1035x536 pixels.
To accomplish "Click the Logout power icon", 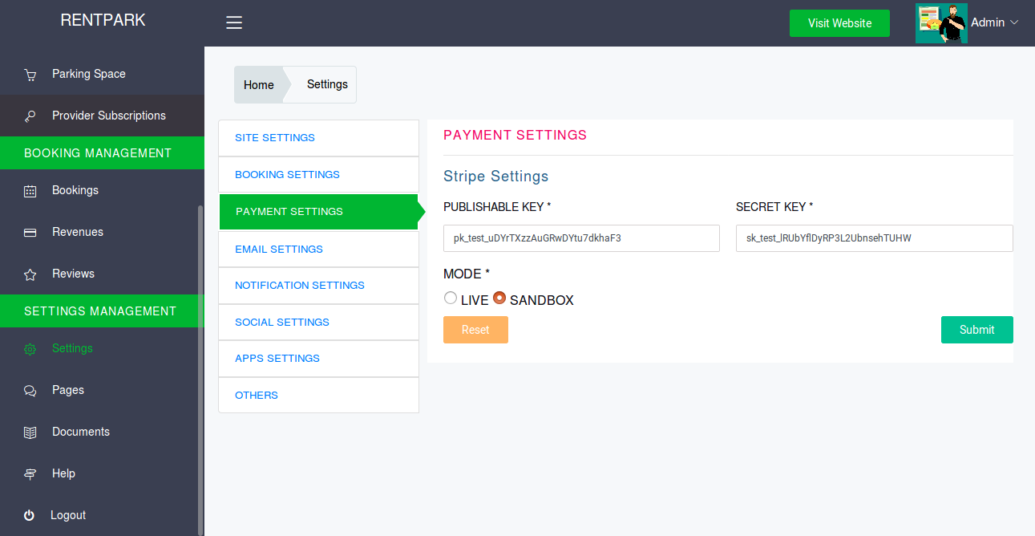I will click(30, 516).
